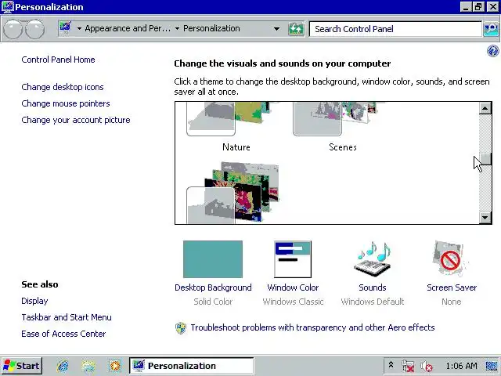Open the Window Color icon
Image resolution: width=501 pixels, height=376 pixels.
click(293, 259)
